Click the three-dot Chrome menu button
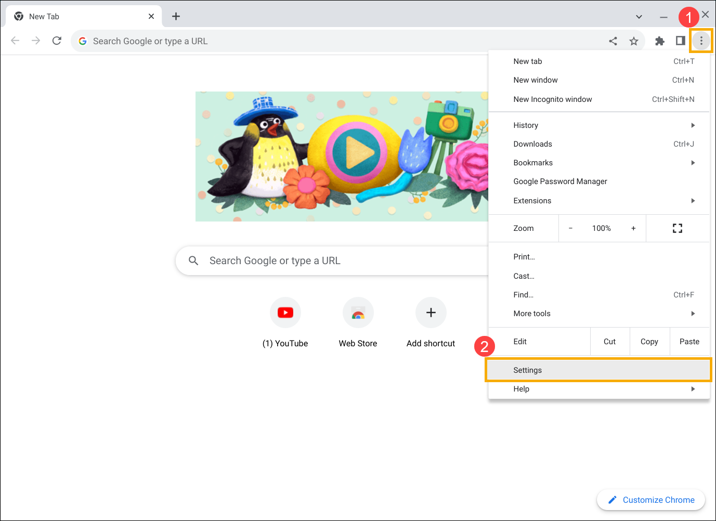The image size is (716, 521). click(x=701, y=41)
